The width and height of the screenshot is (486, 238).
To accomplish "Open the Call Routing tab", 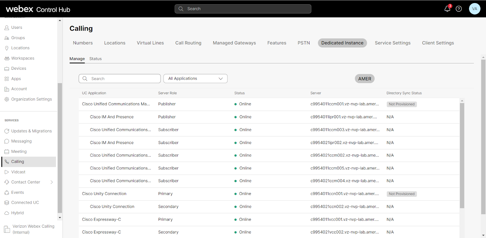I will pos(188,43).
